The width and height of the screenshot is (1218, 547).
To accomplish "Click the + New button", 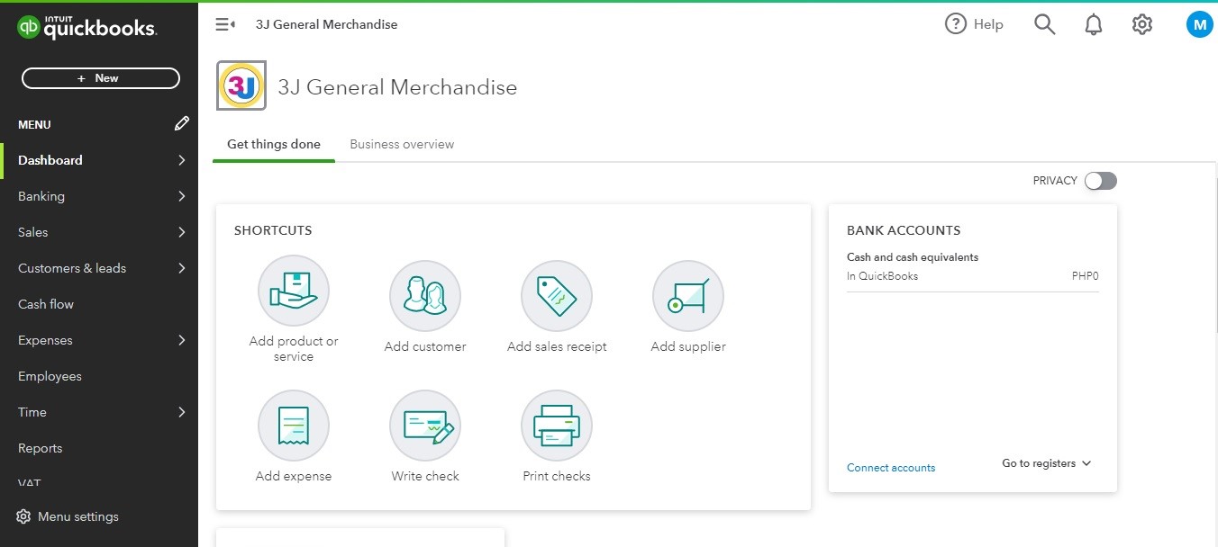I will point(100,78).
